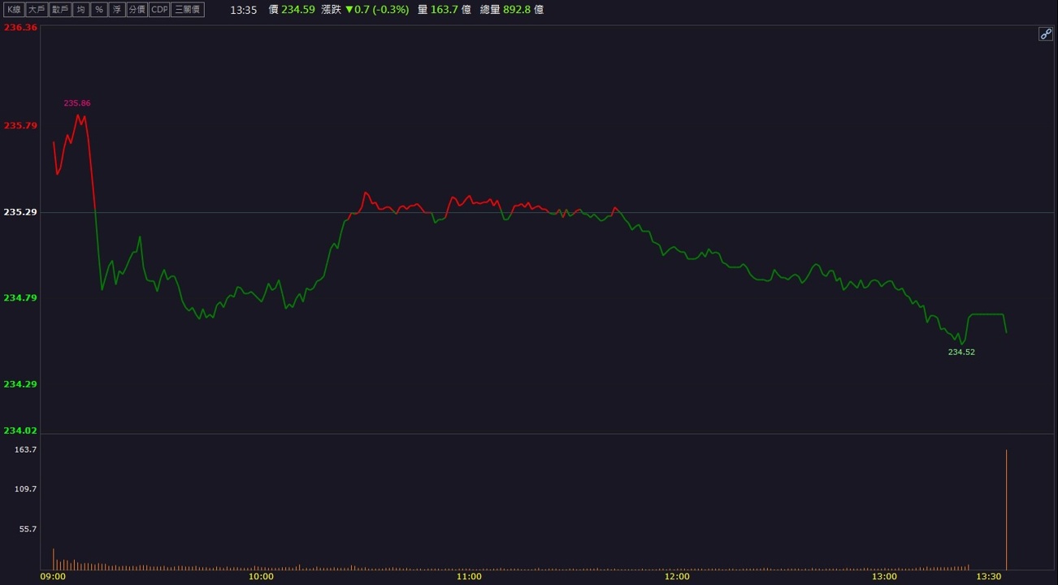
Task: Click the link icon at chart corner
Action: (x=1046, y=34)
